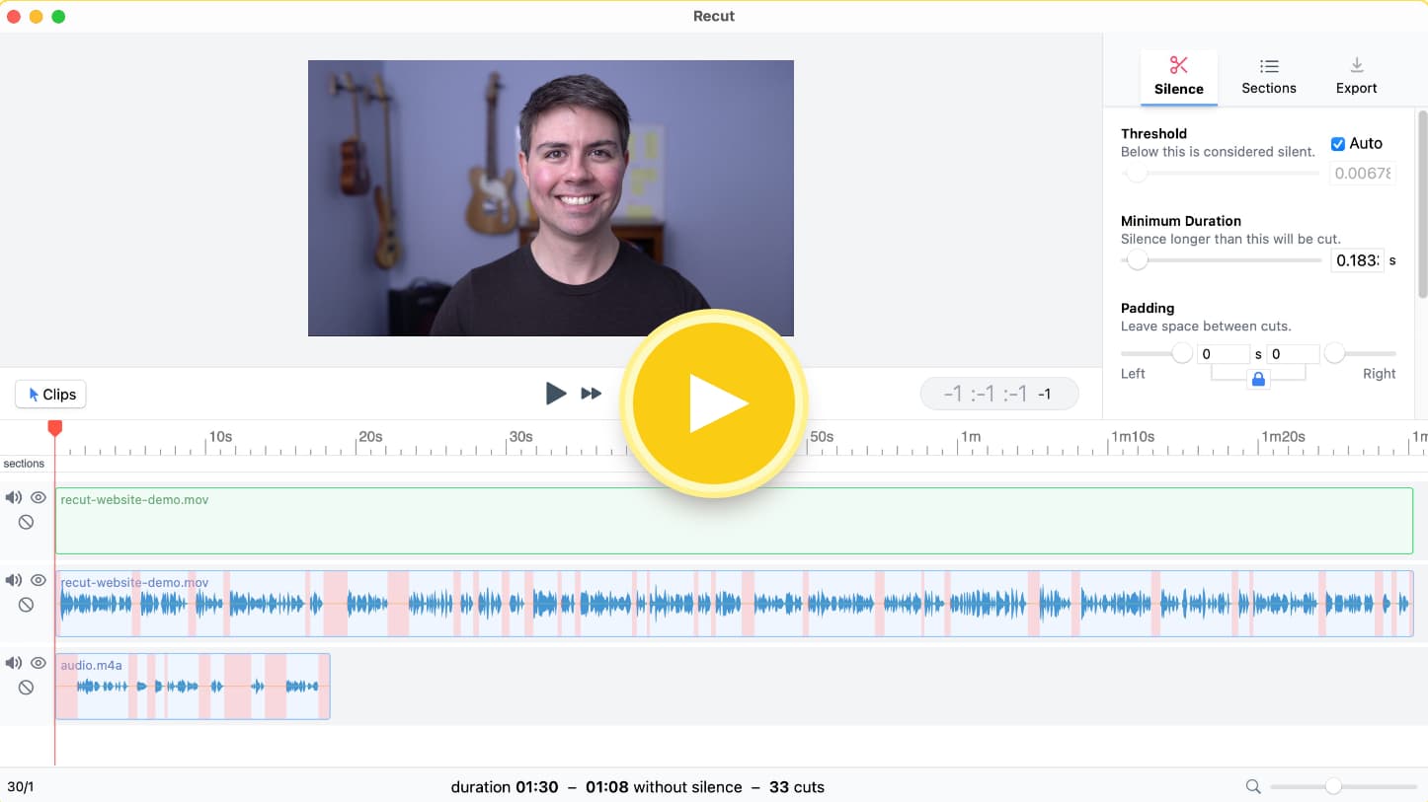Hide the audio.m4a track using eye icon
The image size is (1428, 802).
click(x=39, y=664)
